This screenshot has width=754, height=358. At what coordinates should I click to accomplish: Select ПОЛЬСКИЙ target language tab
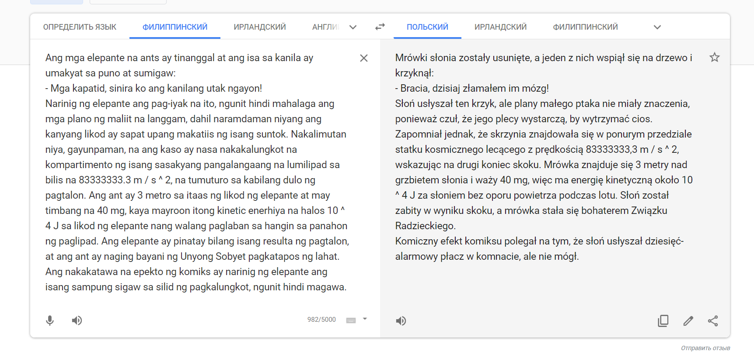(427, 27)
